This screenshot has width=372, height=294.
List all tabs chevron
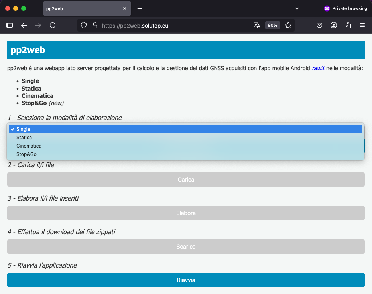click(x=297, y=8)
